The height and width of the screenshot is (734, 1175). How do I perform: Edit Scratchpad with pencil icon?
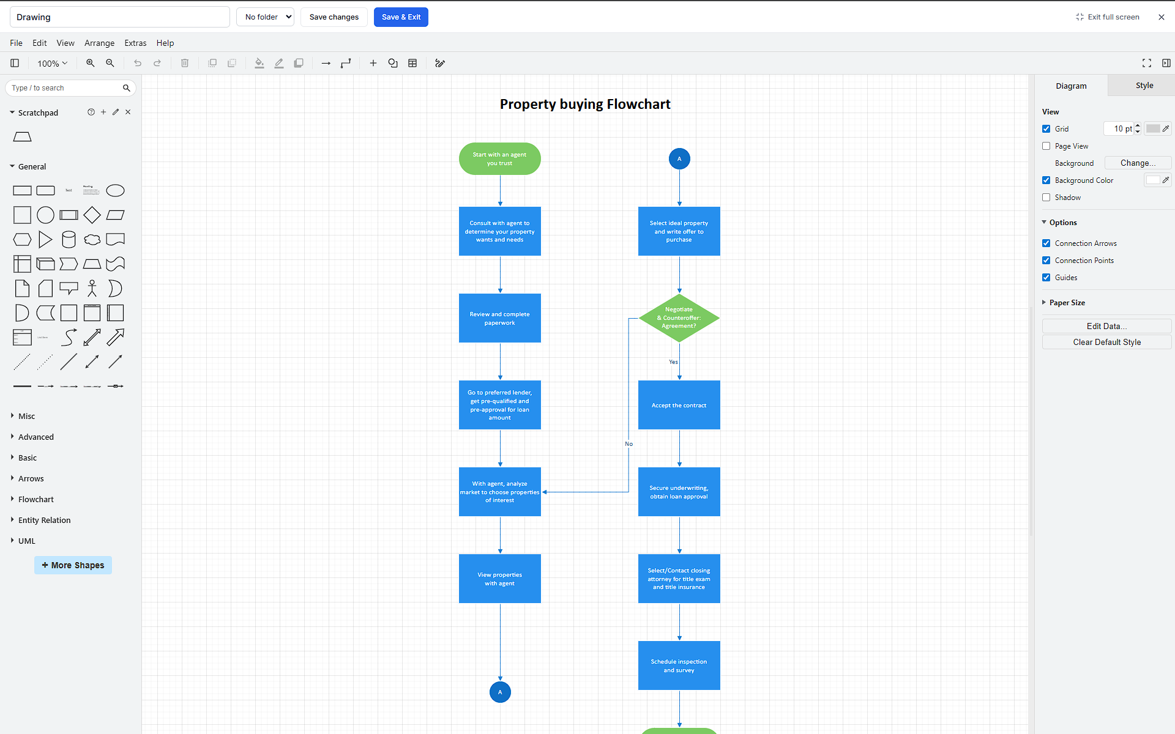tap(116, 112)
